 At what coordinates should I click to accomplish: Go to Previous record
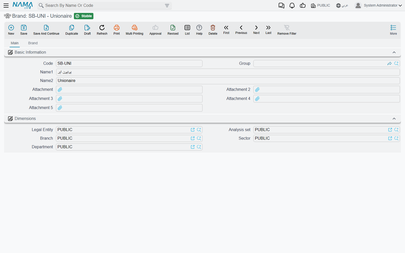(x=241, y=30)
